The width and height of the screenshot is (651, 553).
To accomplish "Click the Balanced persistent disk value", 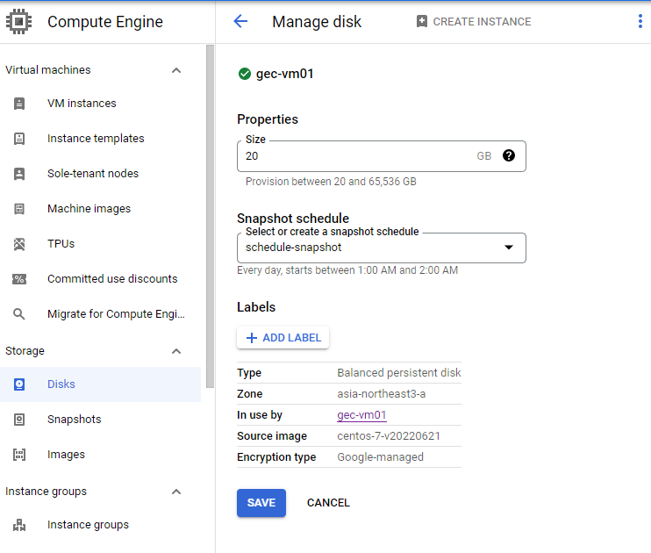I will pos(399,373).
